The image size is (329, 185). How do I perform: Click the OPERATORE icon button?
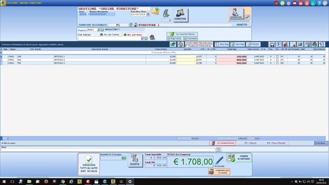[x=236, y=14]
